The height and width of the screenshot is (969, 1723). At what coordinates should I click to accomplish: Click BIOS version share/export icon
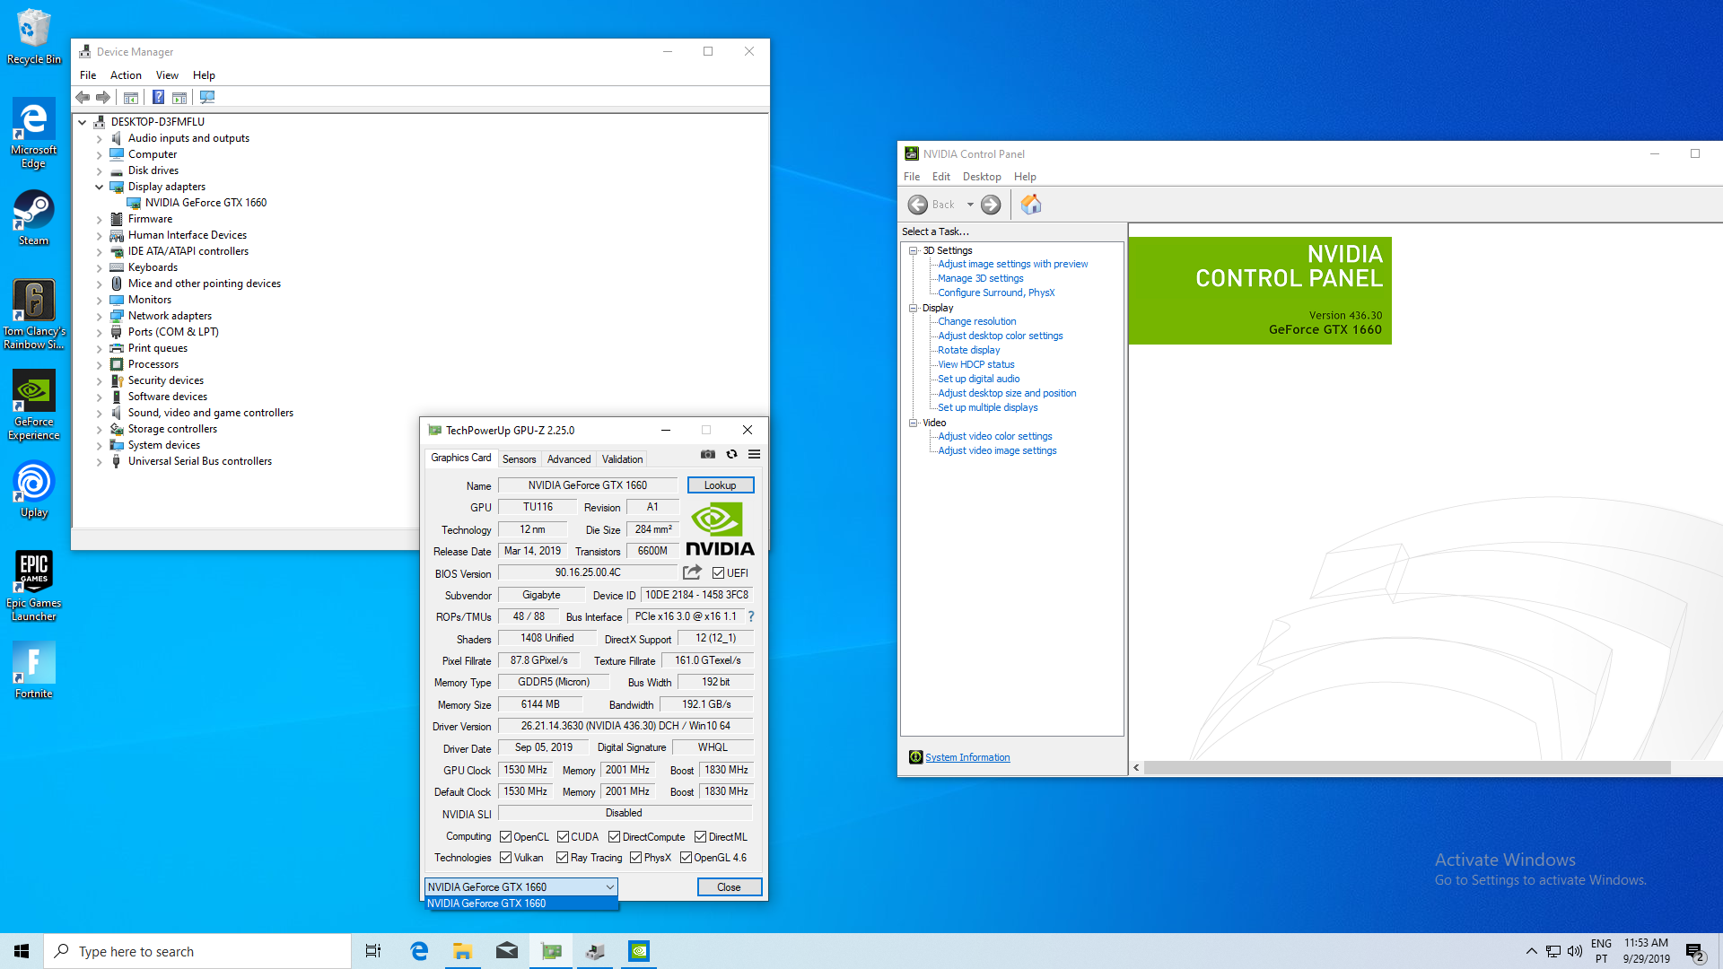pyautogui.click(x=692, y=572)
